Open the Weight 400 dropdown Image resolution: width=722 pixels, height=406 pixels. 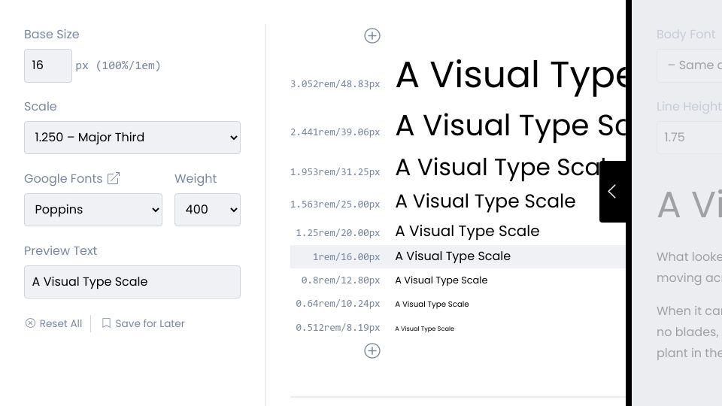[x=208, y=210]
